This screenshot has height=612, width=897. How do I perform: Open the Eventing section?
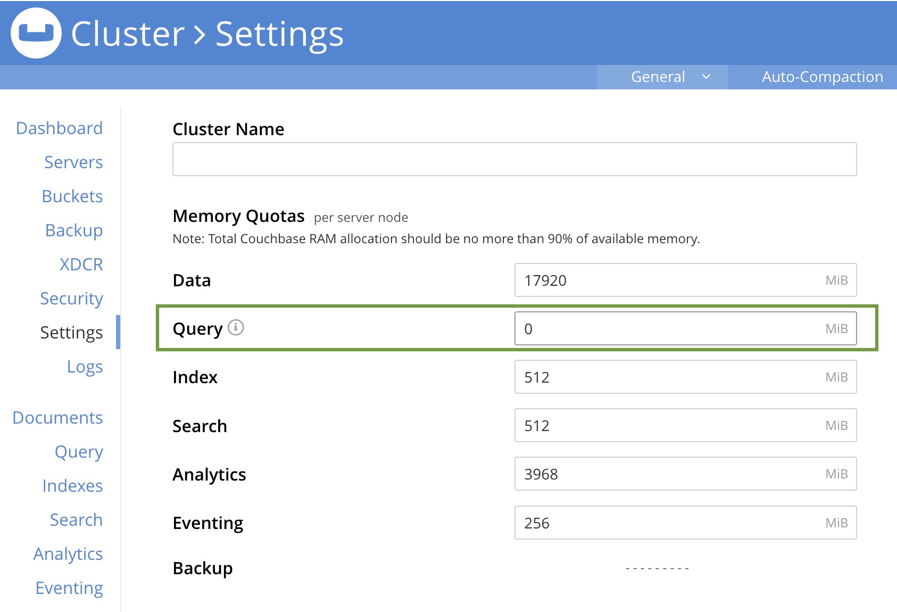[69, 588]
